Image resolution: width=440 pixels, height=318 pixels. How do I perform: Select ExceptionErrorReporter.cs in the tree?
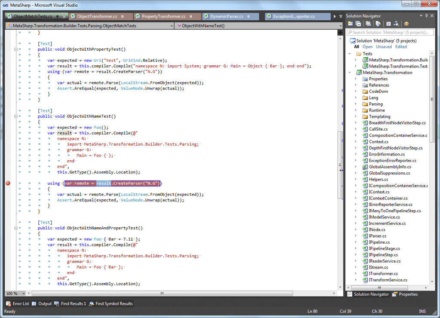392,161
